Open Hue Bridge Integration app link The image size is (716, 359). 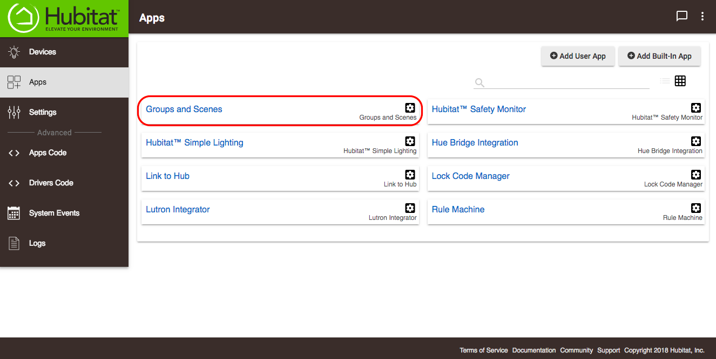click(475, 143)
